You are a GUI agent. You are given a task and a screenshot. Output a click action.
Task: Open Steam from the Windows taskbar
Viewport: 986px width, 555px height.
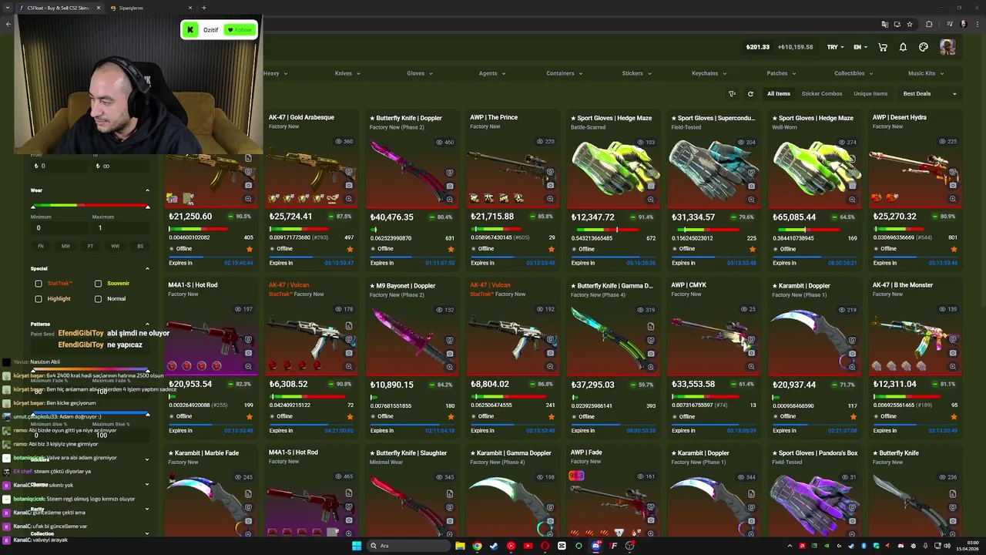(494, 546)
